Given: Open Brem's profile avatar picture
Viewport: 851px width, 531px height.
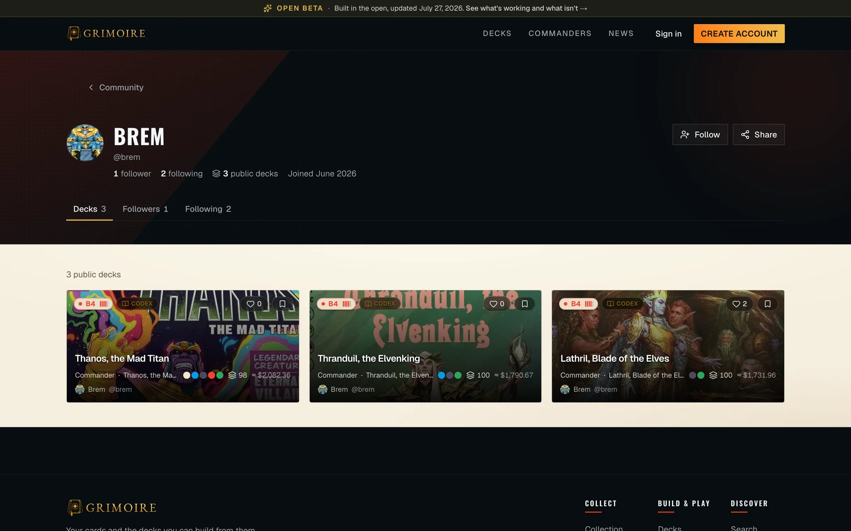Looking at the screenshot, I should [x=85, y=142].
